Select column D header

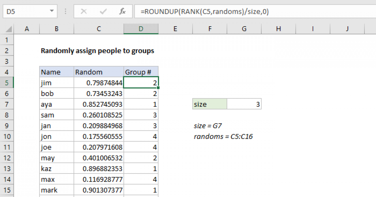[x=141, y=28]
